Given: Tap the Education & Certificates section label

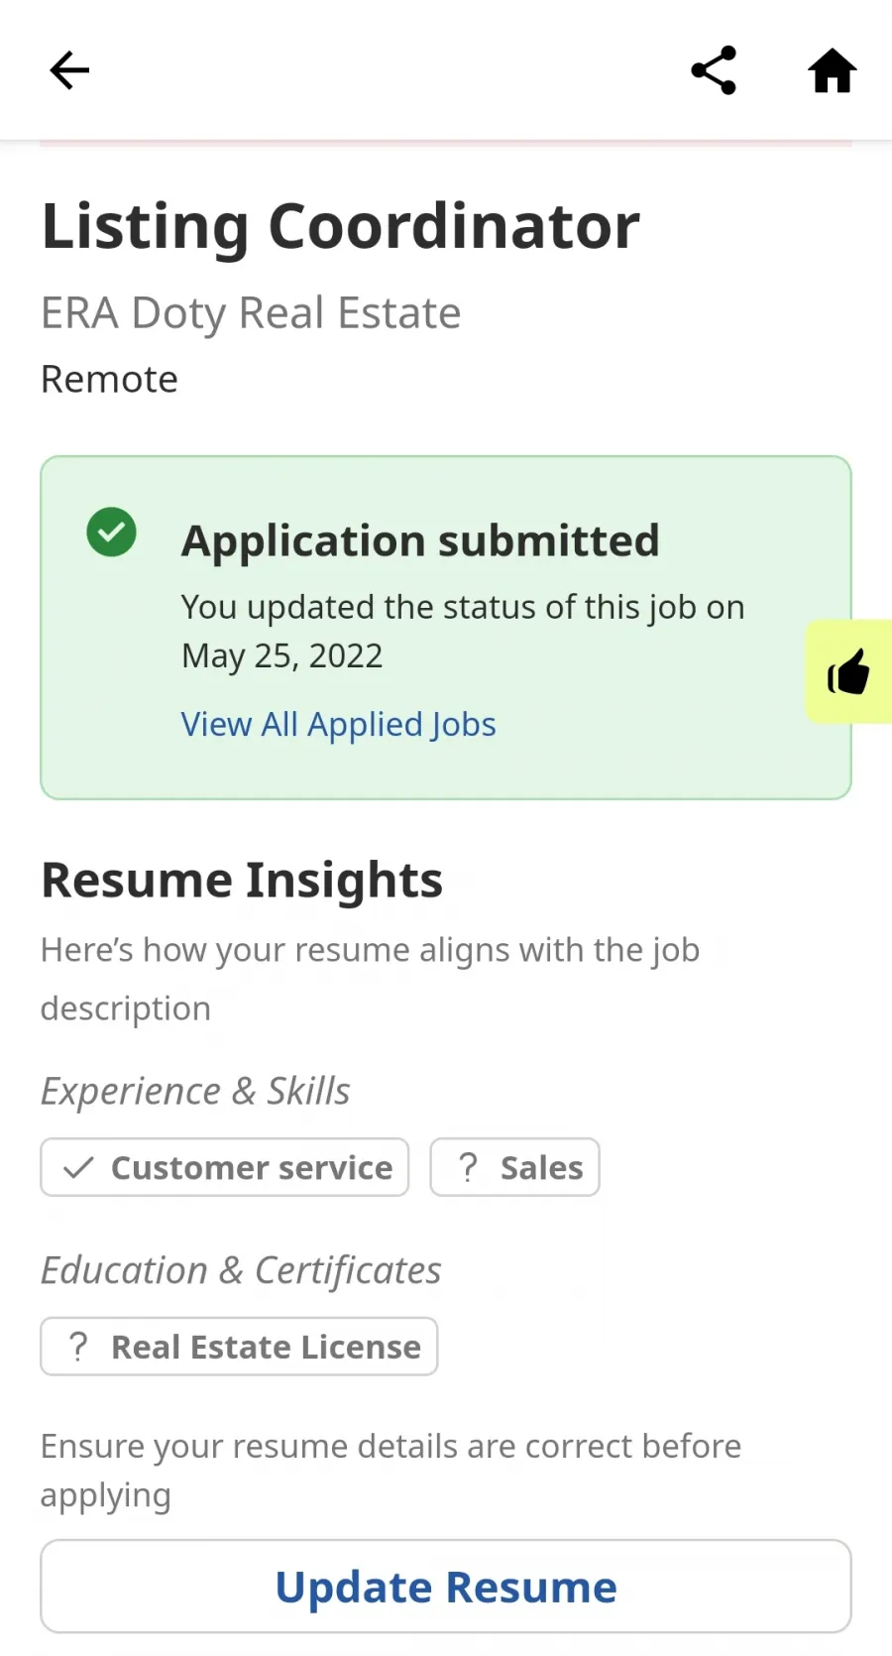Looking at the screenshot, I should pos(241,1270).
